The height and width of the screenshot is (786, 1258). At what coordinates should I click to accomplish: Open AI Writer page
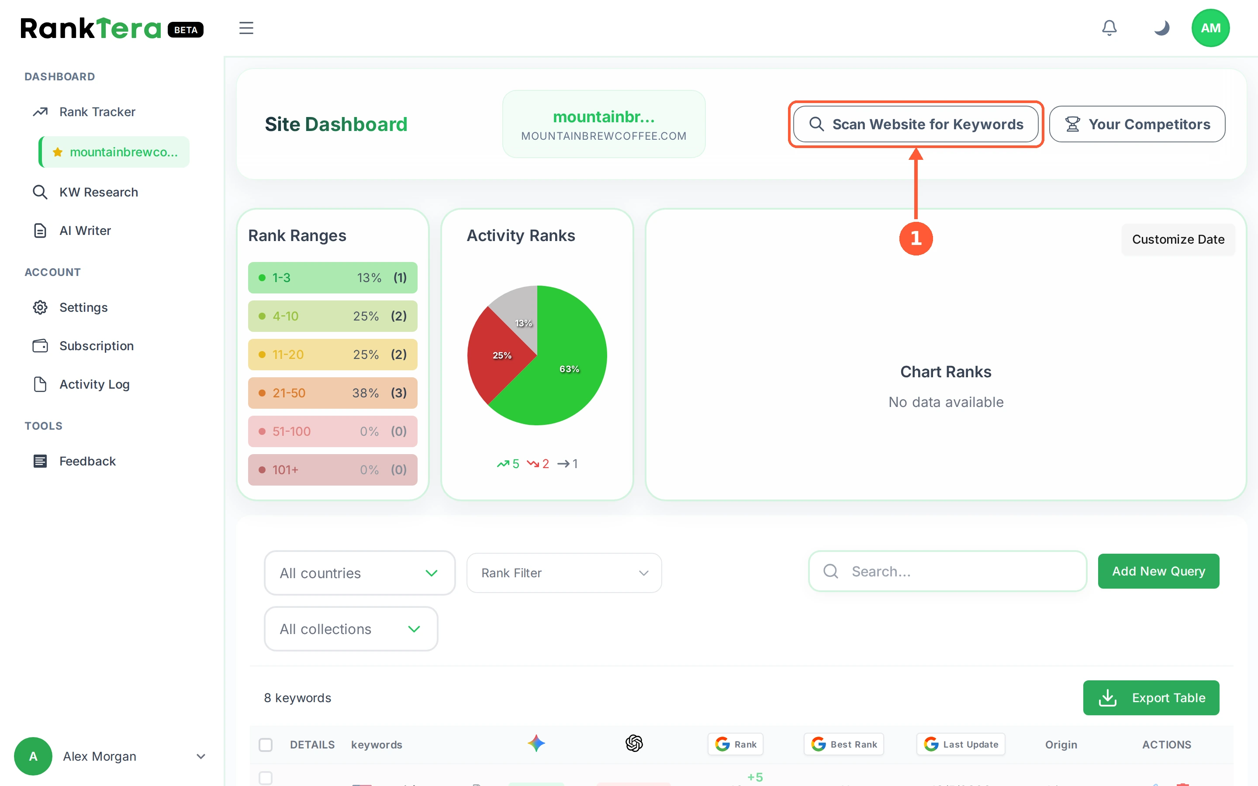click(85, 230)
